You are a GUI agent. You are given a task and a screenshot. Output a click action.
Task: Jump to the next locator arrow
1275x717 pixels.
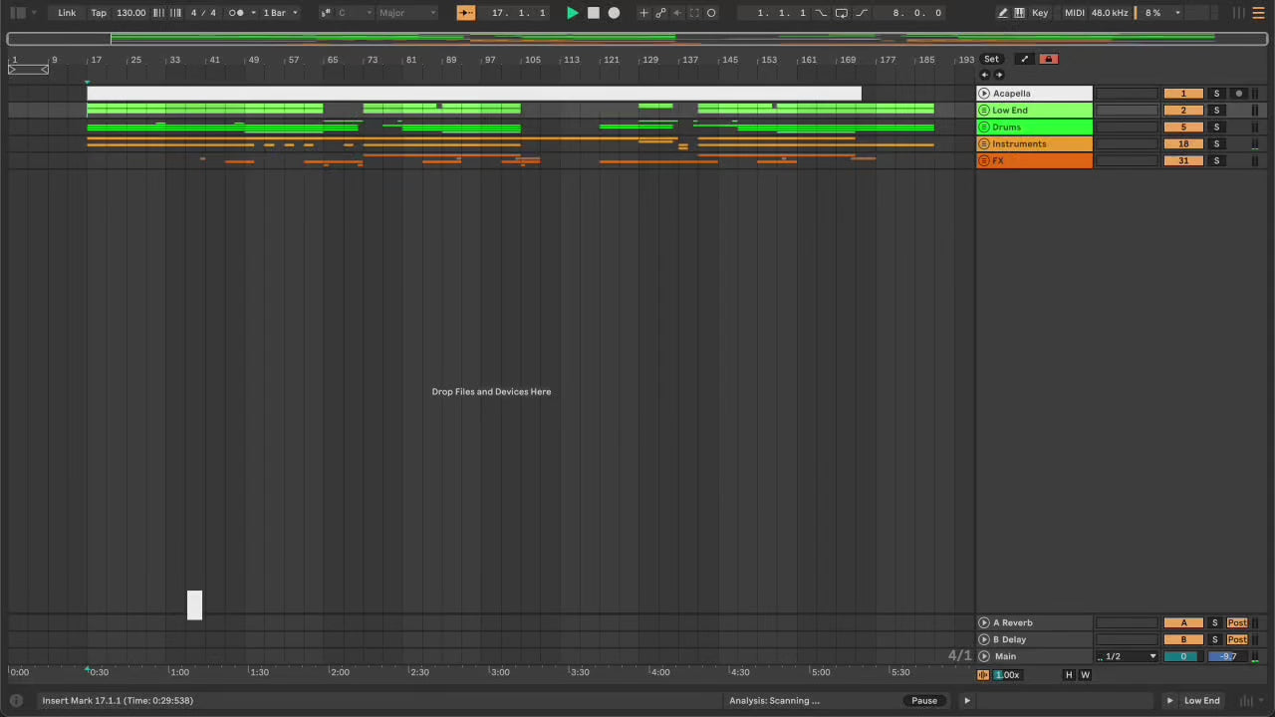click(999, 75)
